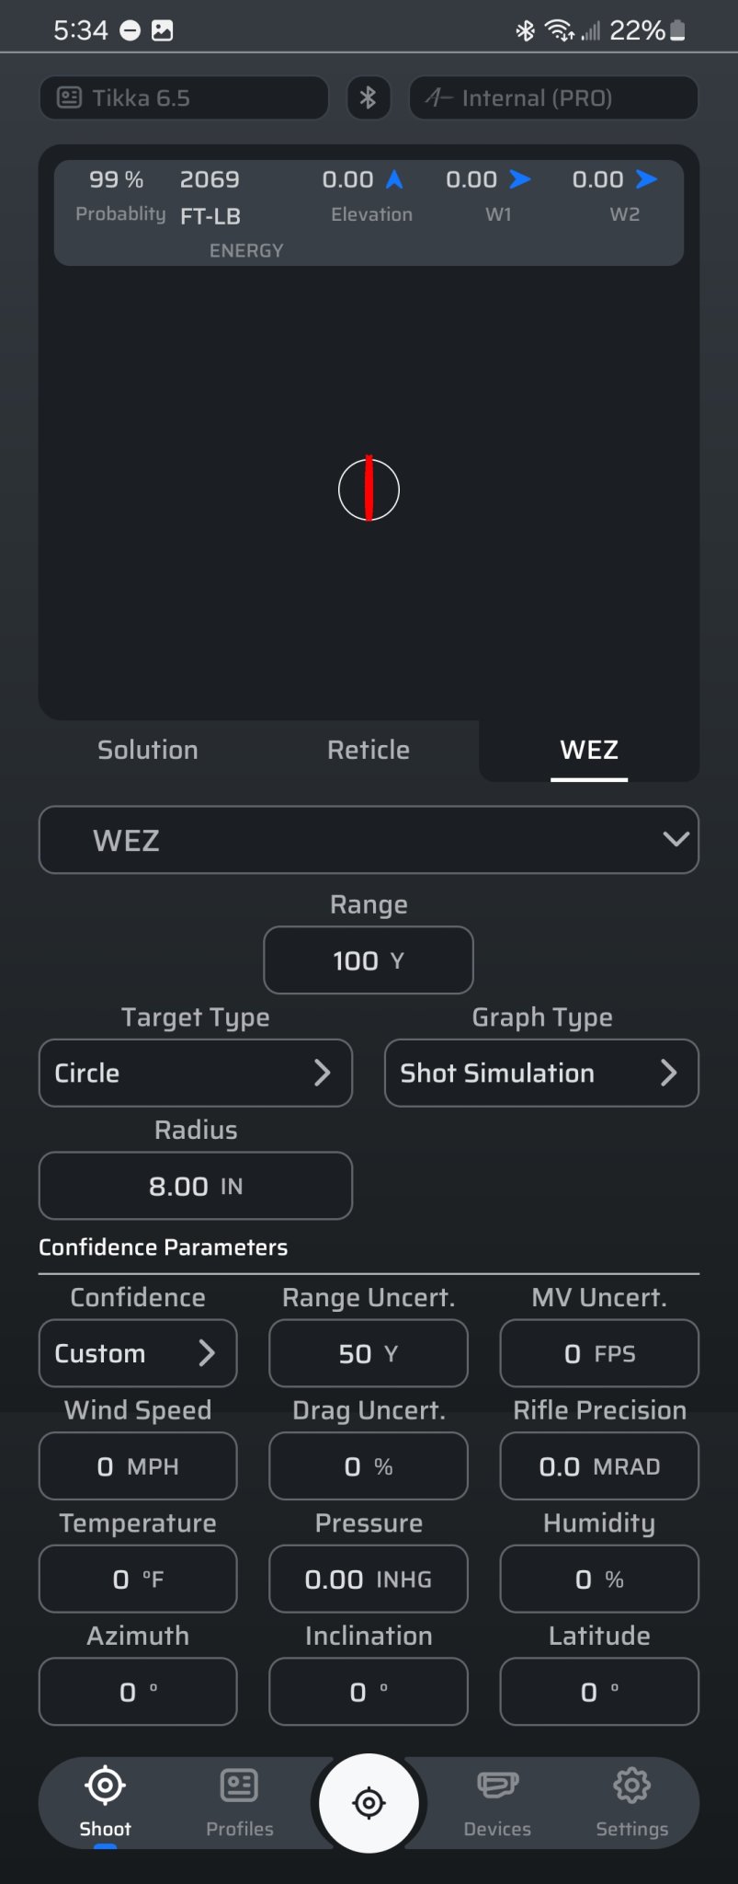Edit the Radius 8.00 IN field
The height and width of the screenshot is (1884, 738).
[x=196, y=1186]
